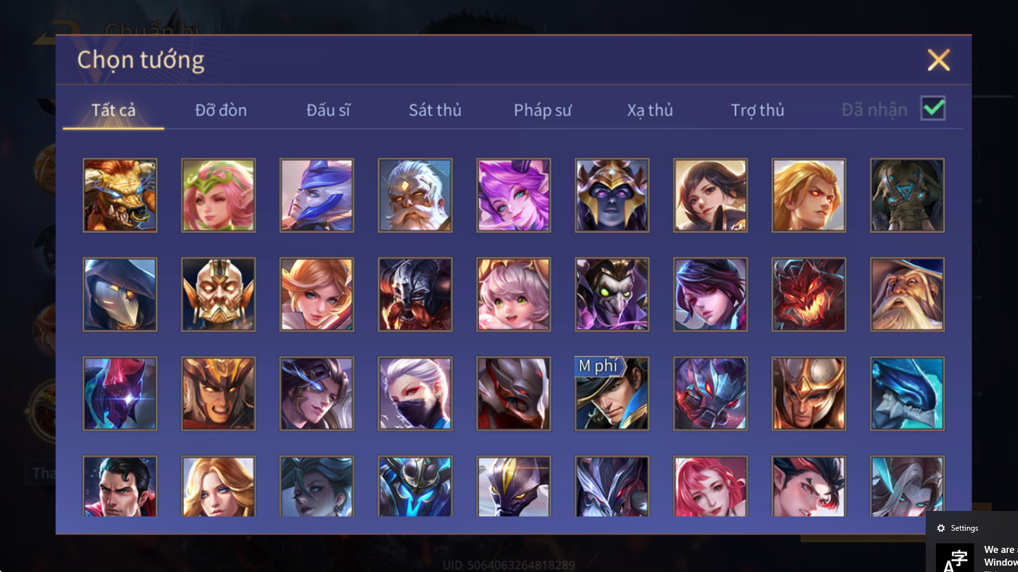Select the golden lion beast hero portrait
The height and width of the screenshot is (572, 1018).
click(x=120, y=195)
